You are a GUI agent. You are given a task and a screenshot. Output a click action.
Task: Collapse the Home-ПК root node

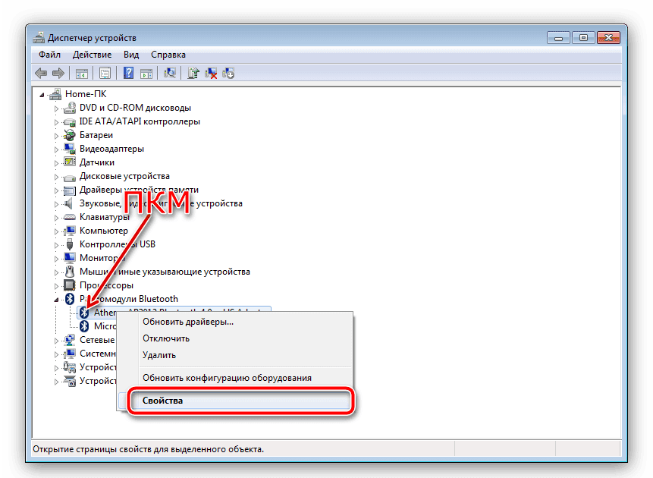[42, 95]
